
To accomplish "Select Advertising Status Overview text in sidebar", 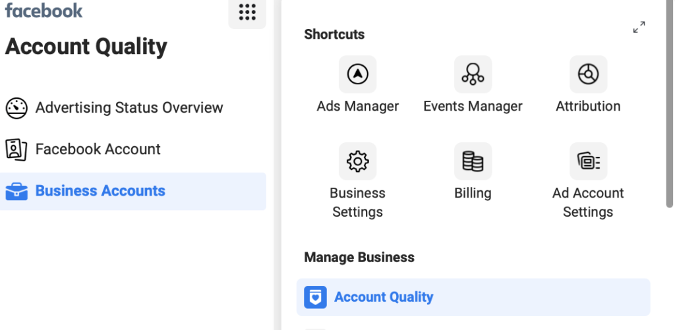I will pos(129,108).
